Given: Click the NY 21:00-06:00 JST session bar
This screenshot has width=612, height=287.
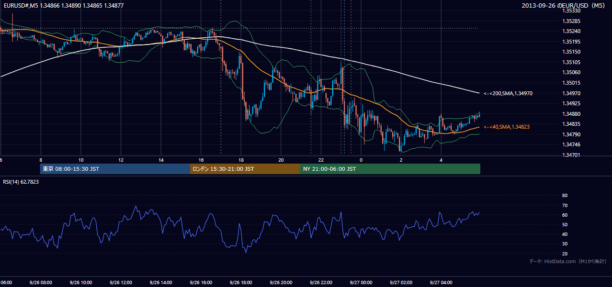Looking at the screenshot, I should coord(390,169).
